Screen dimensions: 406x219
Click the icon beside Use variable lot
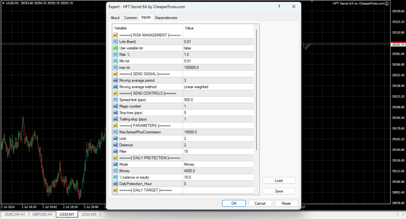pos(115,48)
